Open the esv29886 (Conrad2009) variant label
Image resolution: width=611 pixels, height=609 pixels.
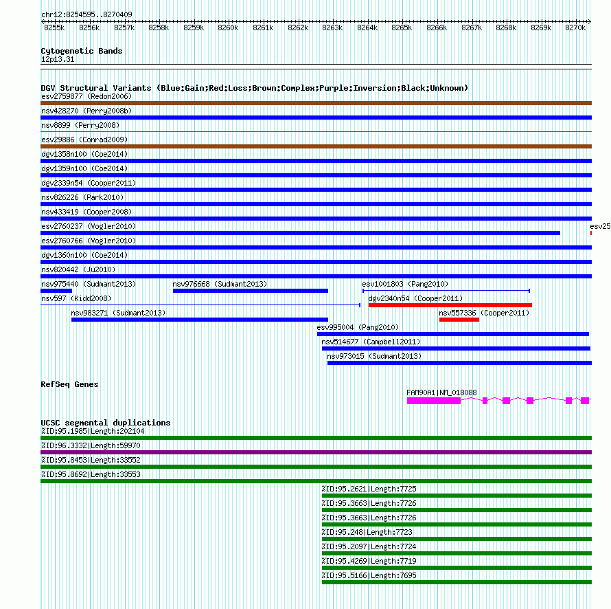[84, 140]
